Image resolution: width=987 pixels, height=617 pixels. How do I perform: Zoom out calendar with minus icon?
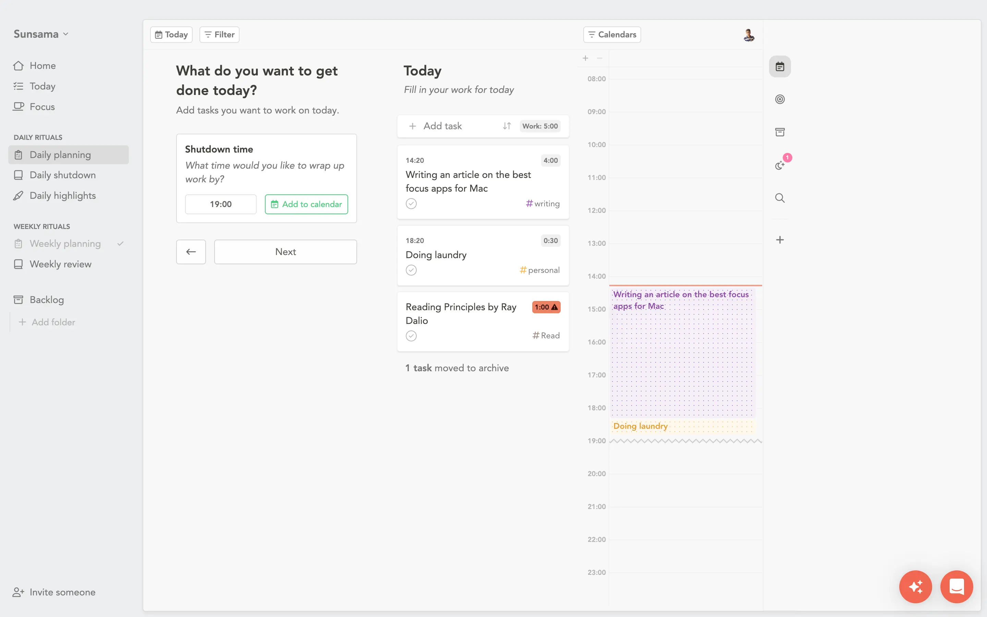[x=599, y=58]
